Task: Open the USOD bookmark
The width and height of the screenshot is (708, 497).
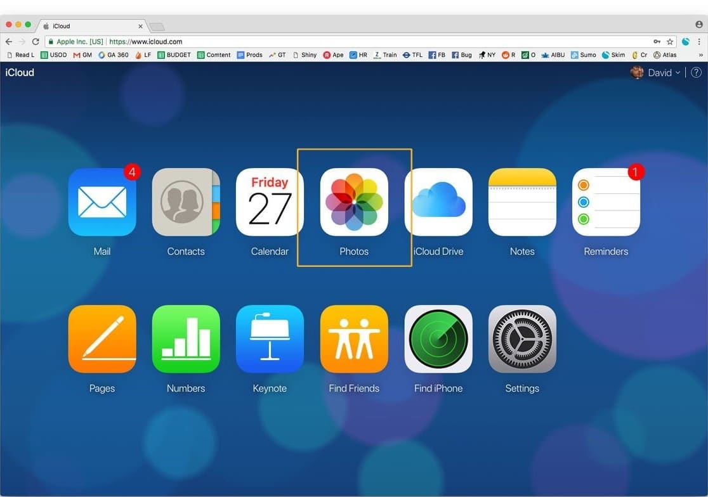Action: click(x=54, y=55)
